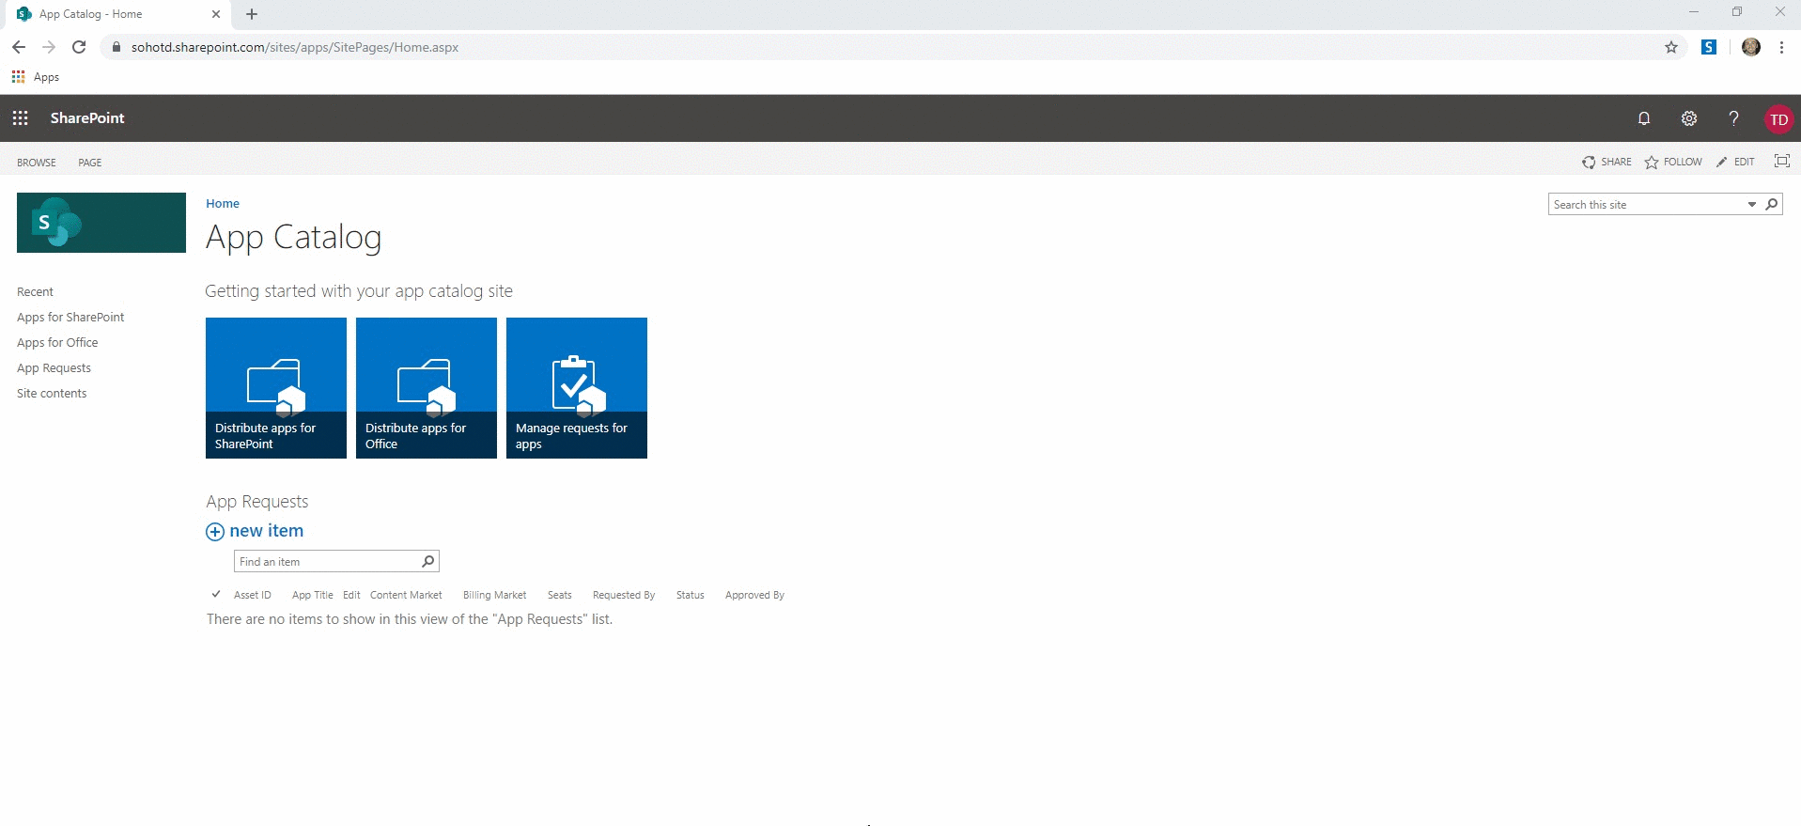The image size is (1801, 826).
Task: Click the plus icon beside new item
Action: coord(215,532)
